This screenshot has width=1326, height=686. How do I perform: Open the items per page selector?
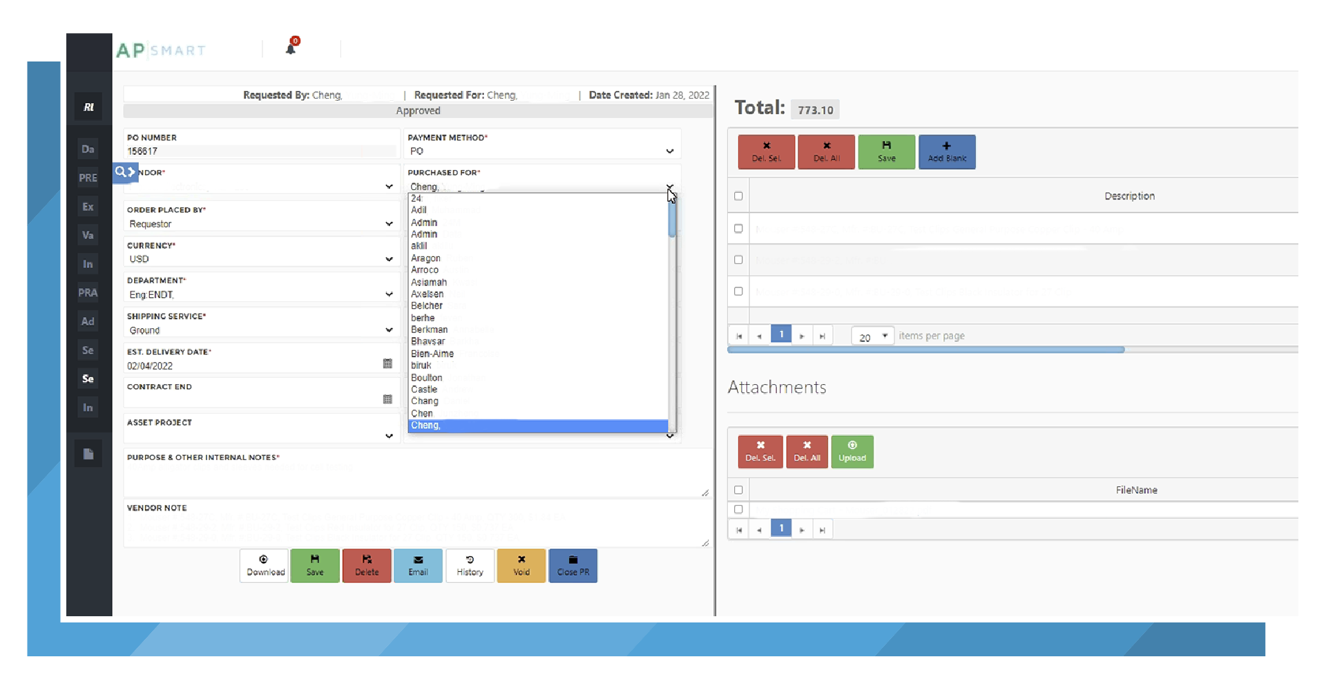[872, 336]
